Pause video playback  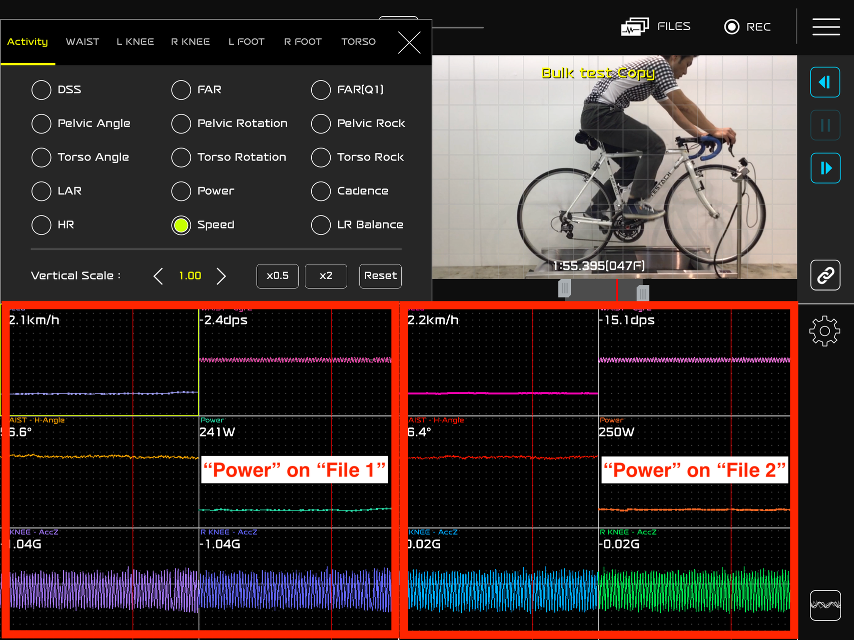(x=825, y=125)
